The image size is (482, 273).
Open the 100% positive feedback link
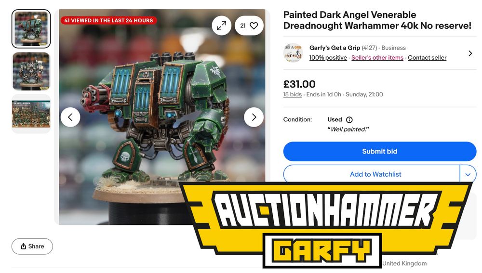pyautogui.click(x=328, y=58)
